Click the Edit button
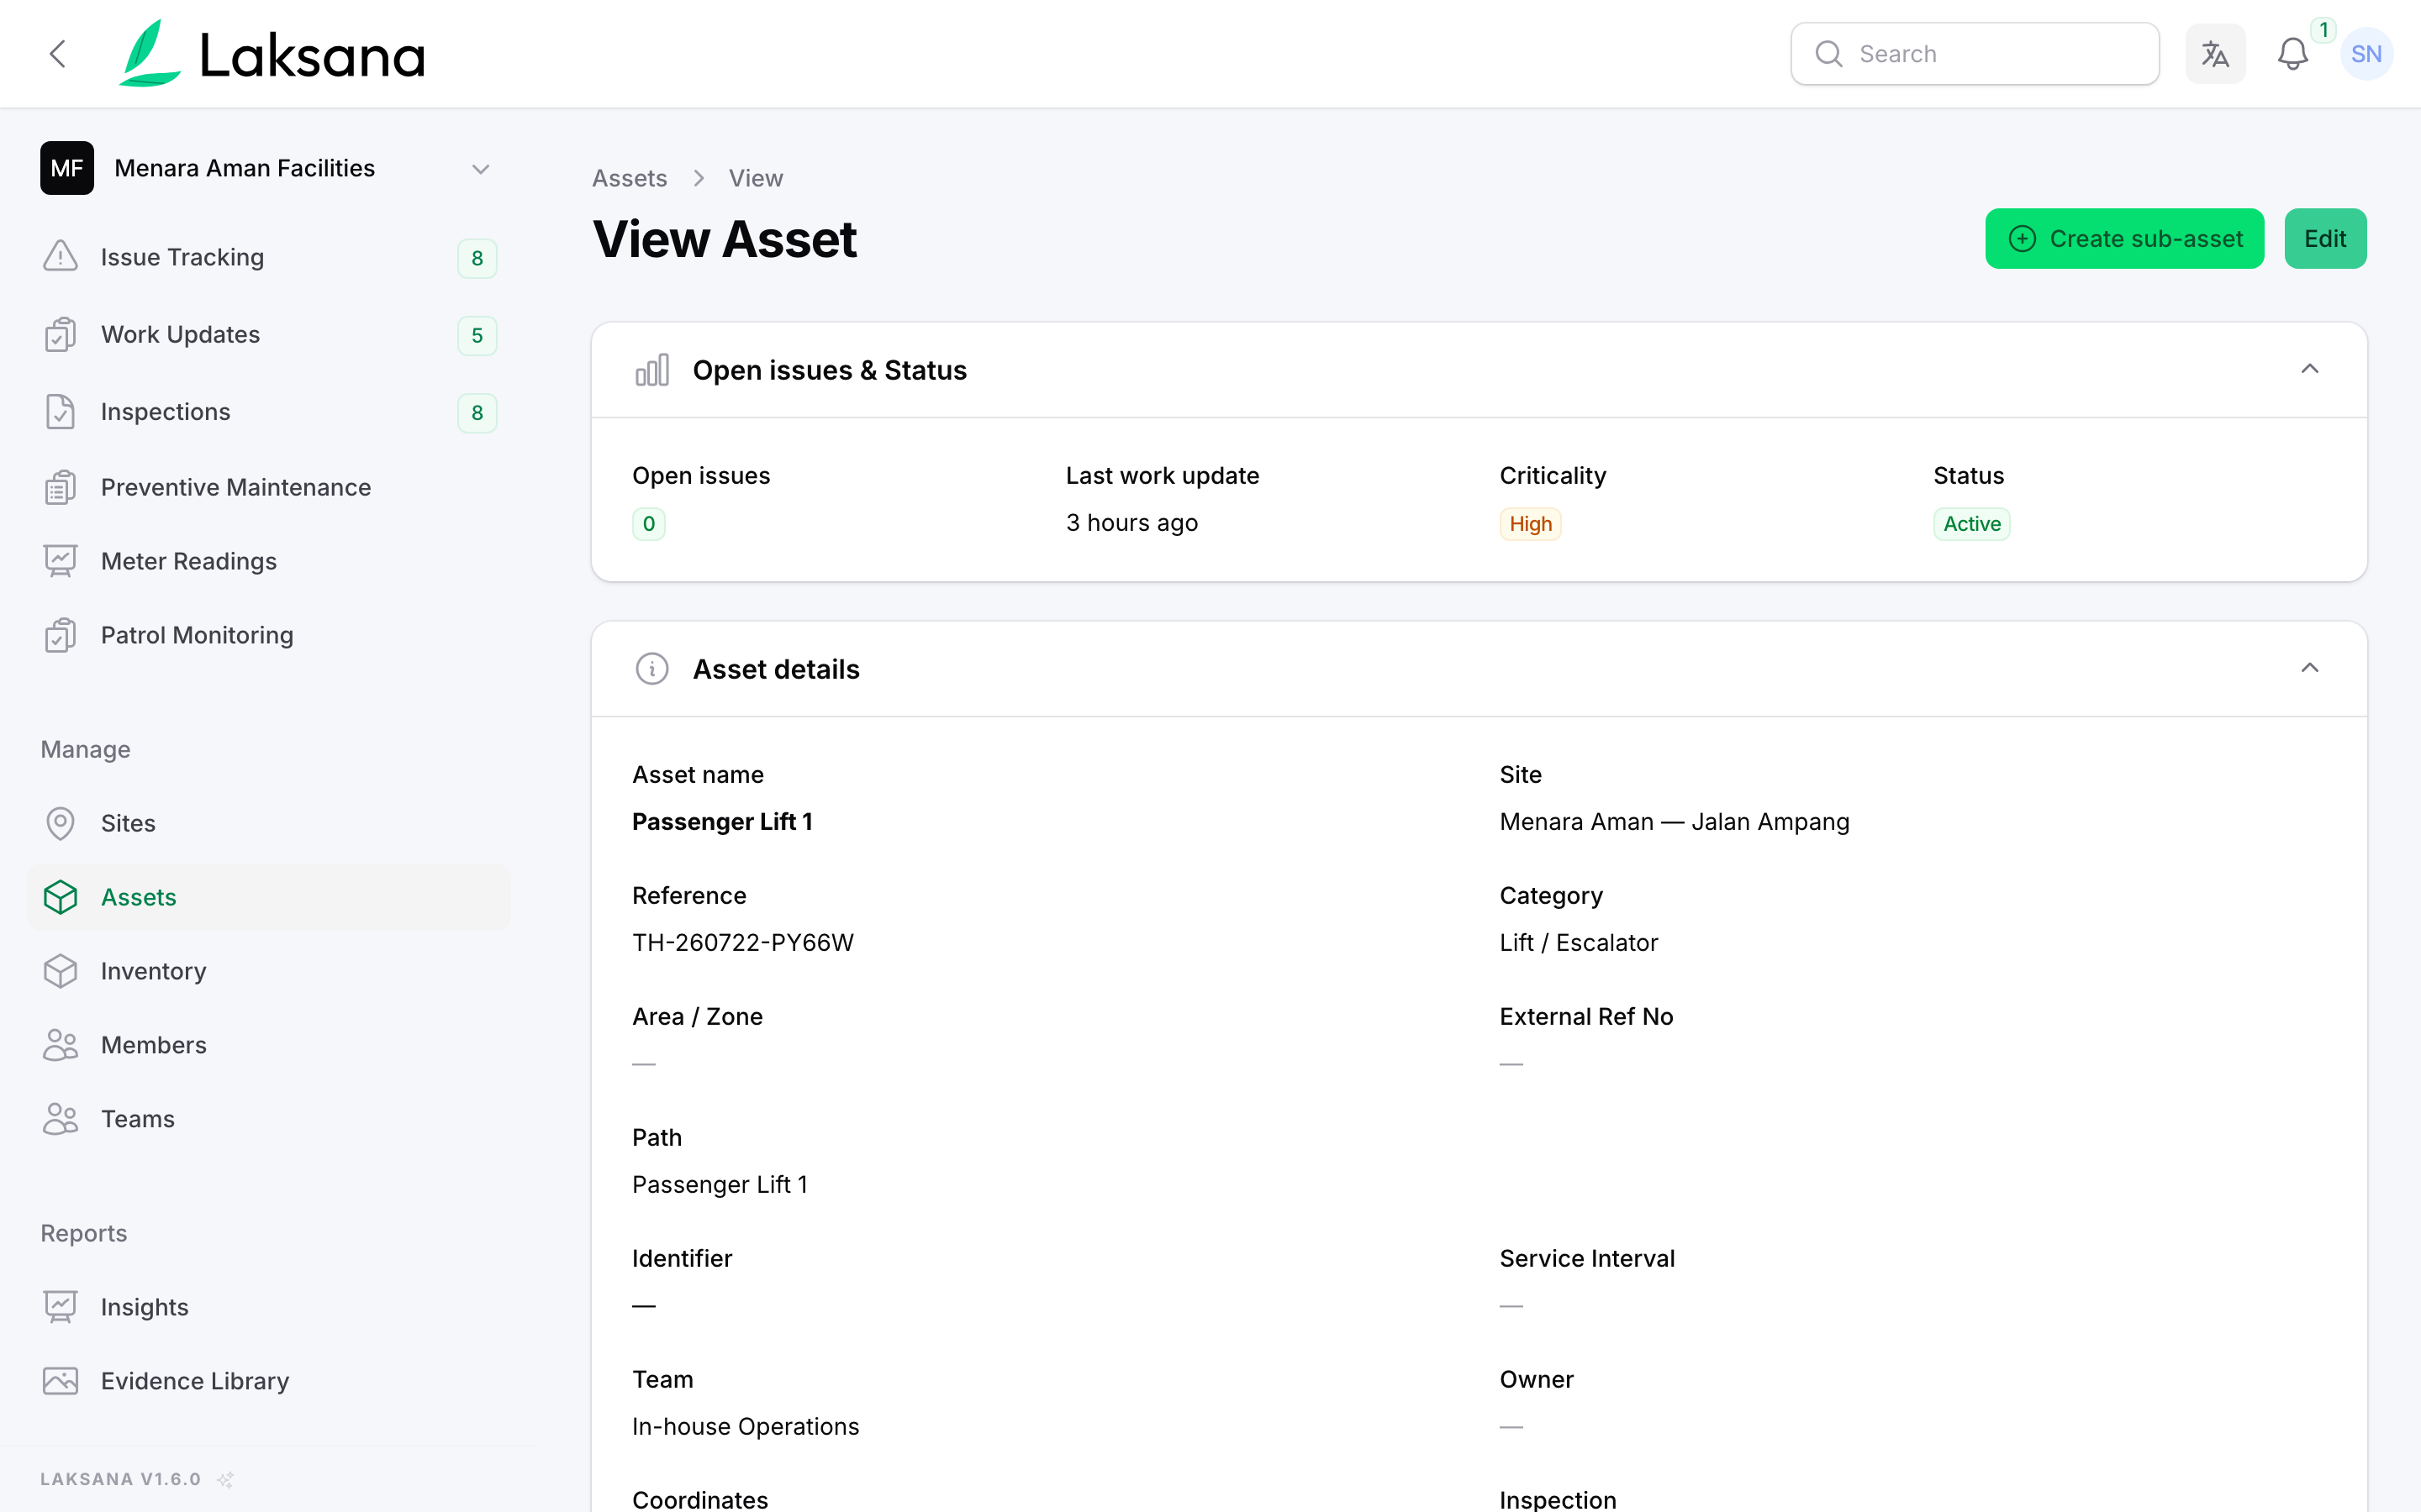 [x=2325, y=239]
